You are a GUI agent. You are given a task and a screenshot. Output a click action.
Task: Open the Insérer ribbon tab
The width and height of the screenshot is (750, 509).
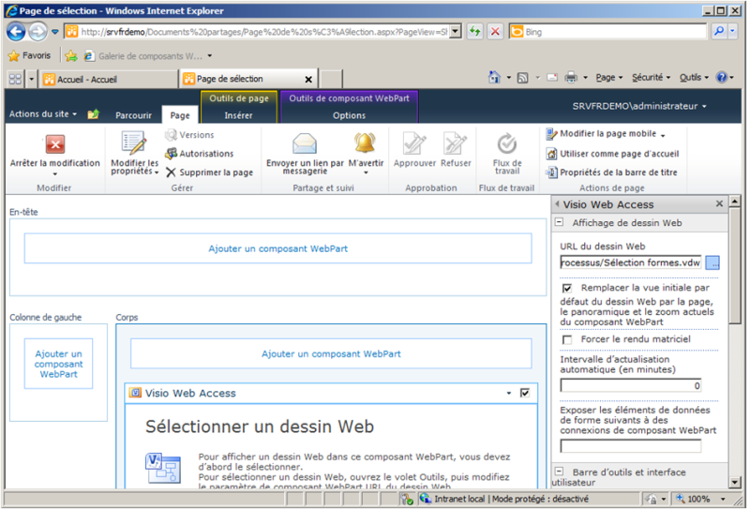coord(238,115)
